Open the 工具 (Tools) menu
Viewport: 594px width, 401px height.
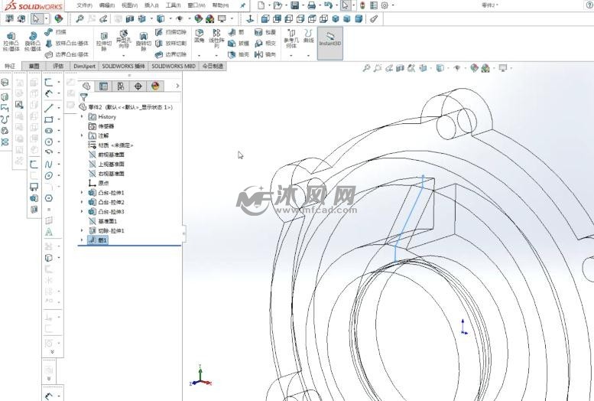173,5
